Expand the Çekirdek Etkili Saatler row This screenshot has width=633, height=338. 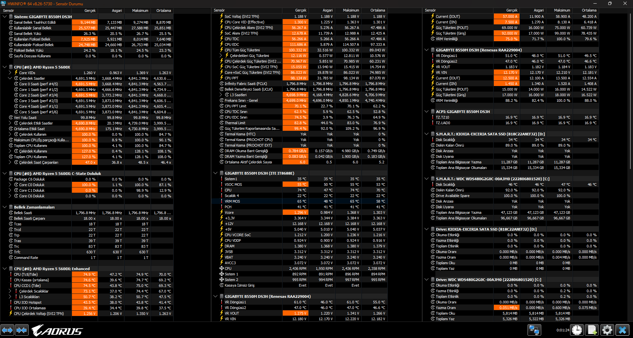coord(10,123)
